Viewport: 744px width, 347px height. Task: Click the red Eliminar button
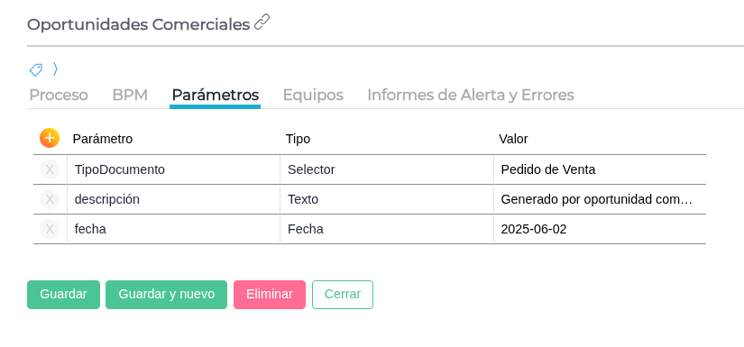[x=270, y=295]
